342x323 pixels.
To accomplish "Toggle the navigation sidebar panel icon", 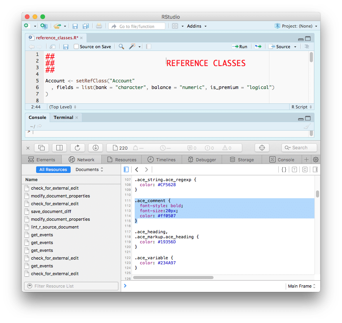I will pos(126,169).
